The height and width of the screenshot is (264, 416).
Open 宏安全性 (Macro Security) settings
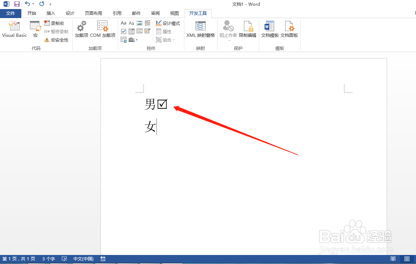(x=56, y=40)
